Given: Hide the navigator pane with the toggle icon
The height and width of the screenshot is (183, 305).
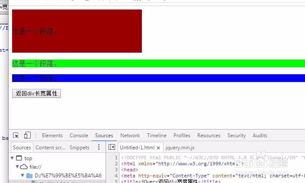Looking at the screenshot, I should pos(112,147).
